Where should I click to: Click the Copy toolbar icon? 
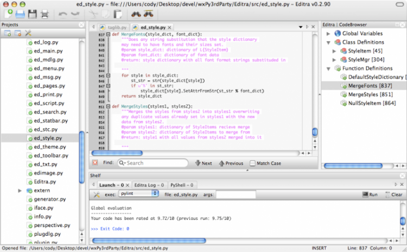tap(105, 14)
